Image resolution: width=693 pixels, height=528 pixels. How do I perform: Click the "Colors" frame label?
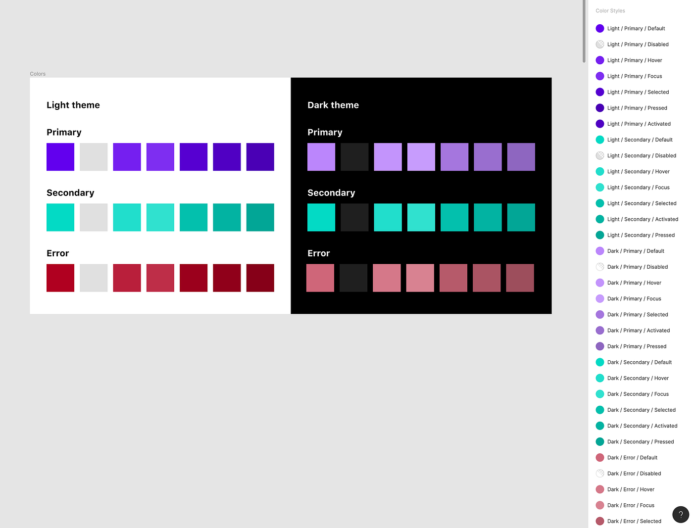pos(37,73)
